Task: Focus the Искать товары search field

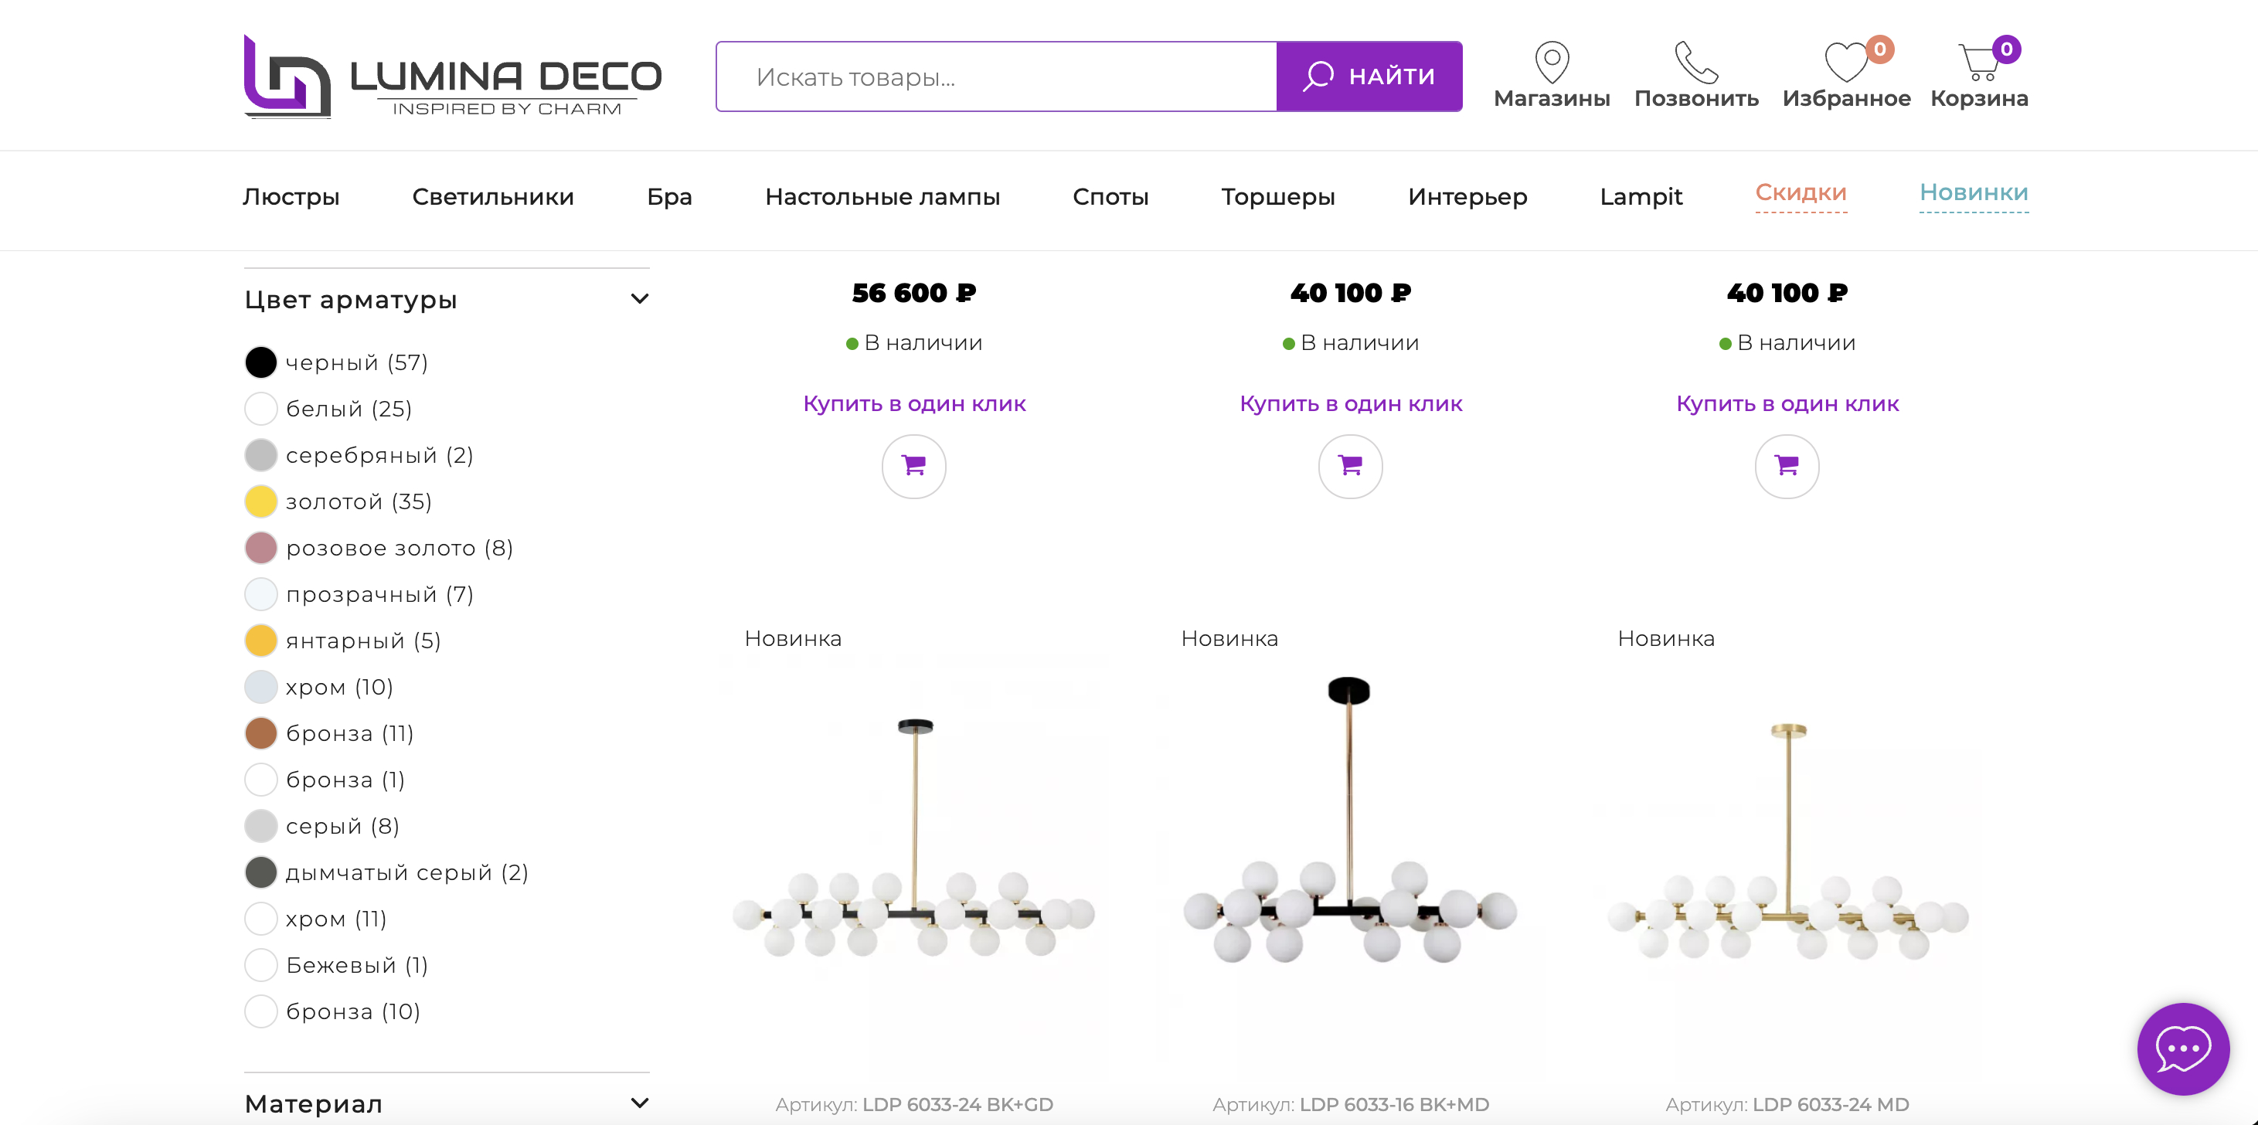Action: (996, 77)
